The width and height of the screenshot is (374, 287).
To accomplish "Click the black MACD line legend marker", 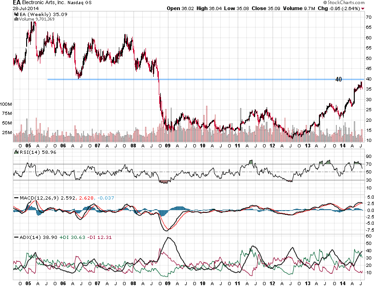I will [16, 198].
